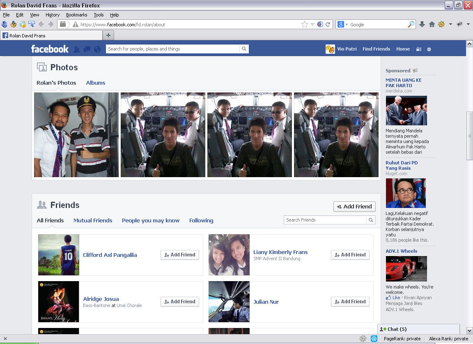Screen dimensions: 473x344
Task: Open Facebook friend requests icon
Action: (77, 49)
